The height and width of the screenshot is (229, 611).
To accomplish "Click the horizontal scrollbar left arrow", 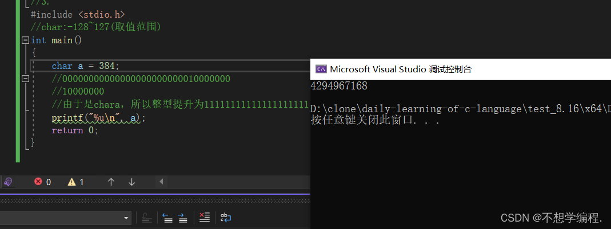I will pos(161,182).
